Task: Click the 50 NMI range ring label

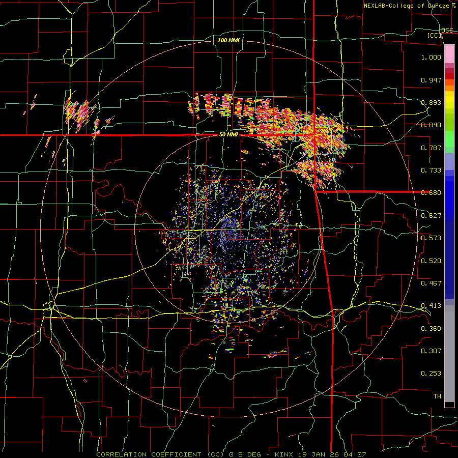Action: (228, 134)
